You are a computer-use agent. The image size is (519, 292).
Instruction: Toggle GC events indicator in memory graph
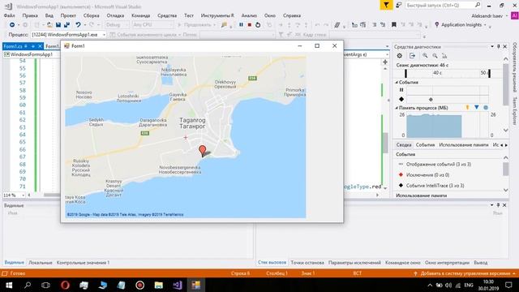[x=467, y=108]
